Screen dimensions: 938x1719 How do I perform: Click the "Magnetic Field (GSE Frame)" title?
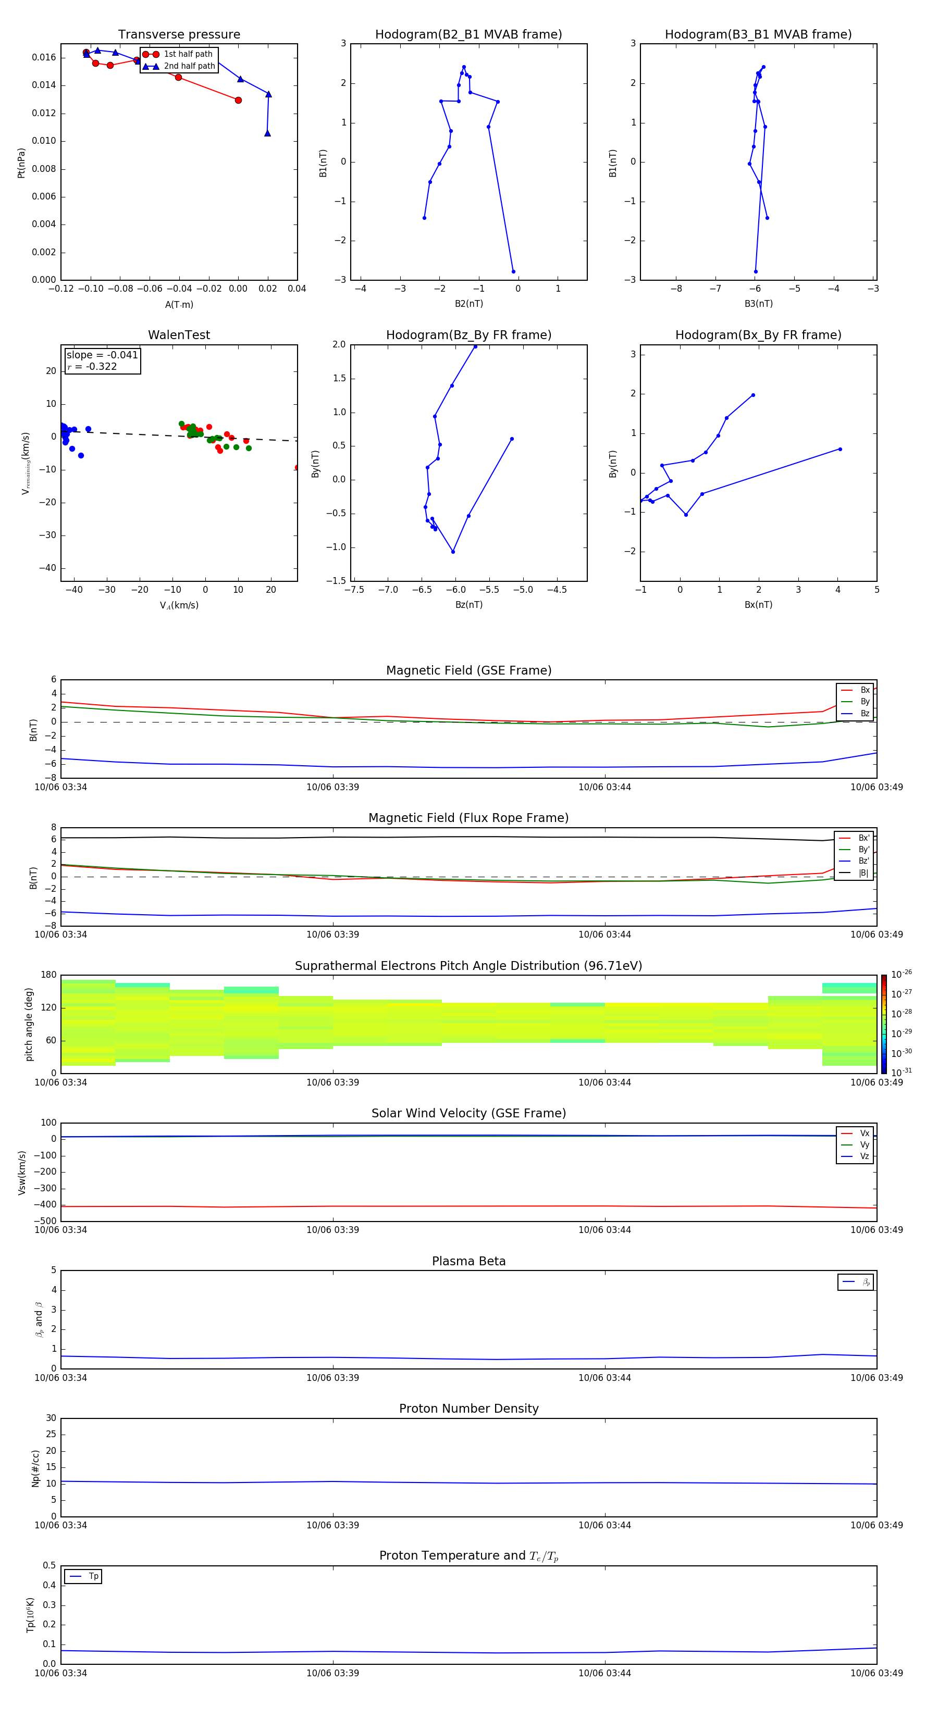pos(468,670)
